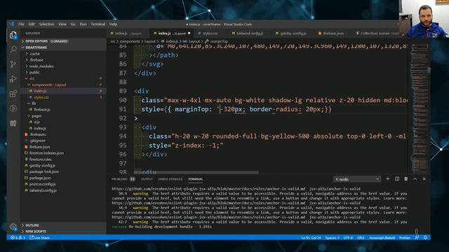Image resolution: width=449 pixels, height=252 pixels.
Task: Start Live Share from status bar
Action: click(39, 237)
